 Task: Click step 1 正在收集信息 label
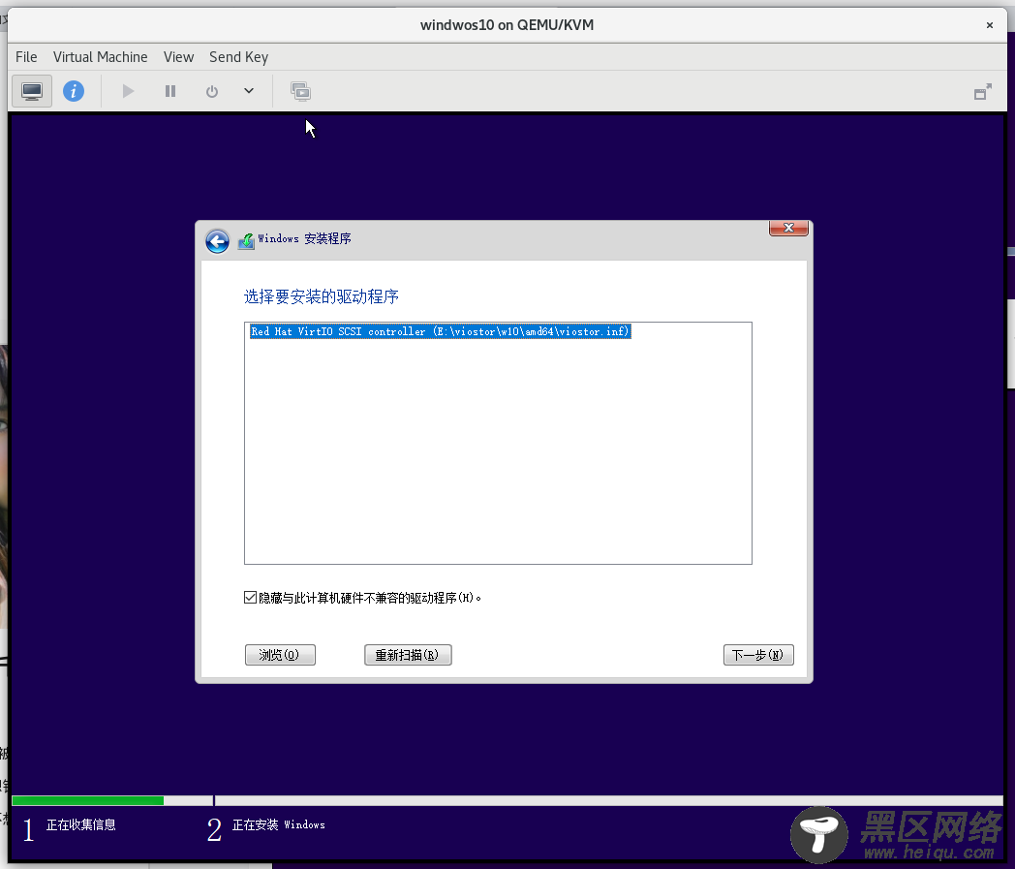pyautogui.click(x=81, y=825)
